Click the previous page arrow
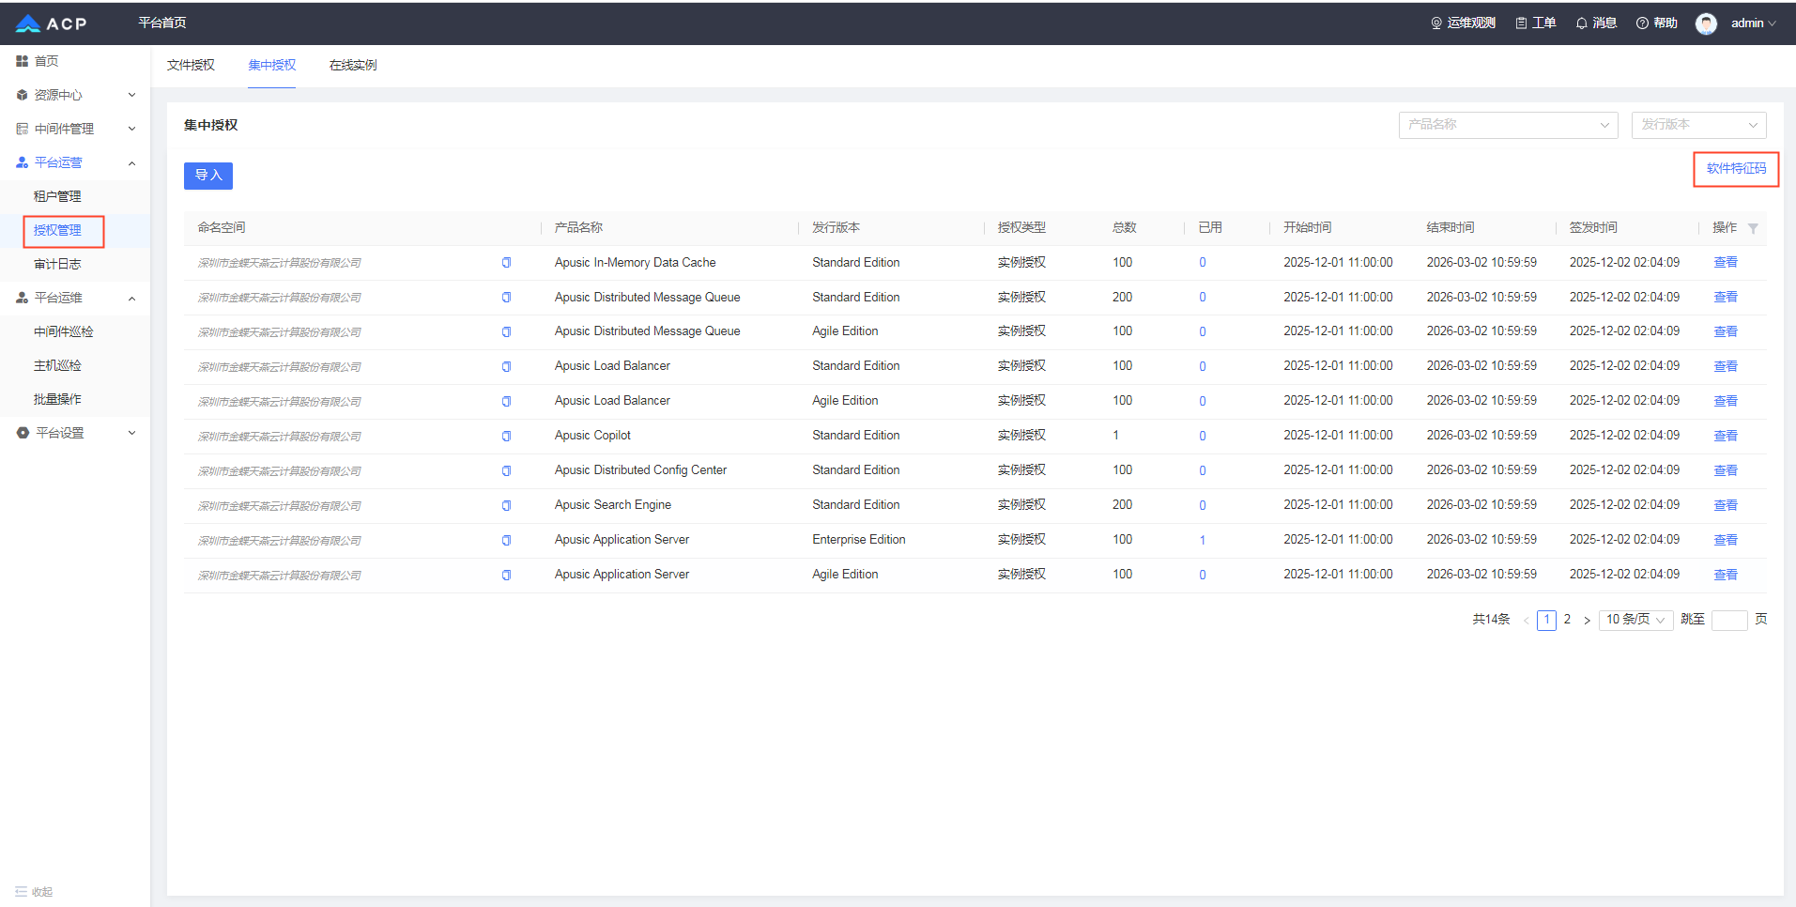This screenshot has height=907, width=1796. (1527, 621)
